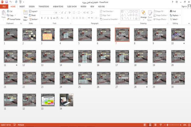The width and height of the screenshot is (191, 127).
Task: Expand the Replace dropdown arrow
Action: [x=180, y=15]
